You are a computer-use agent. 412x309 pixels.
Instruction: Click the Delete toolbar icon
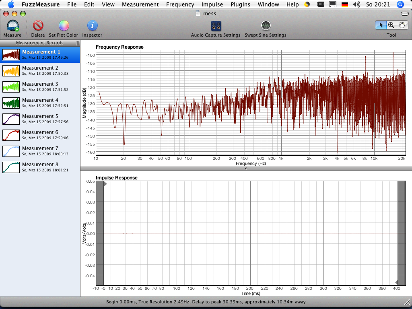pos(38,26)
